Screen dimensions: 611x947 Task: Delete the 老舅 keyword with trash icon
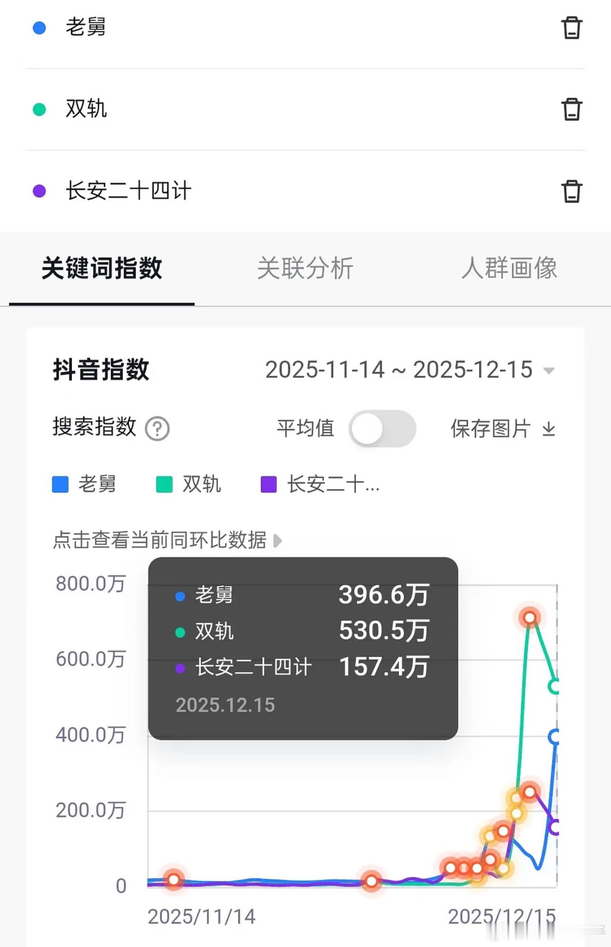click(x=572, y=28)
